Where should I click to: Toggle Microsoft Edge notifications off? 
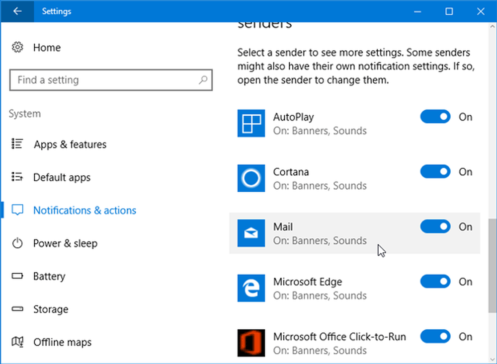coord(435,282)
